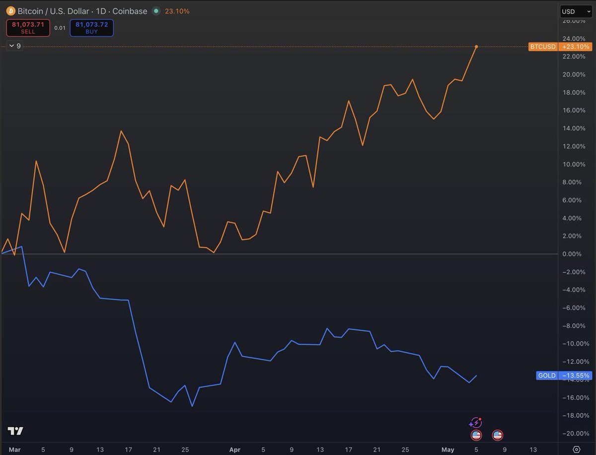Screen dimensions: 596x455
Task: Click the 23.10% value in the header
Action: click(177, 11)
